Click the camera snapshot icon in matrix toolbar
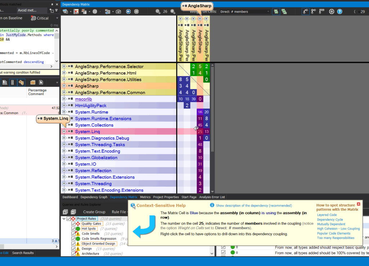The height and width of the screenshot is (266, 369). pos(118,12)
